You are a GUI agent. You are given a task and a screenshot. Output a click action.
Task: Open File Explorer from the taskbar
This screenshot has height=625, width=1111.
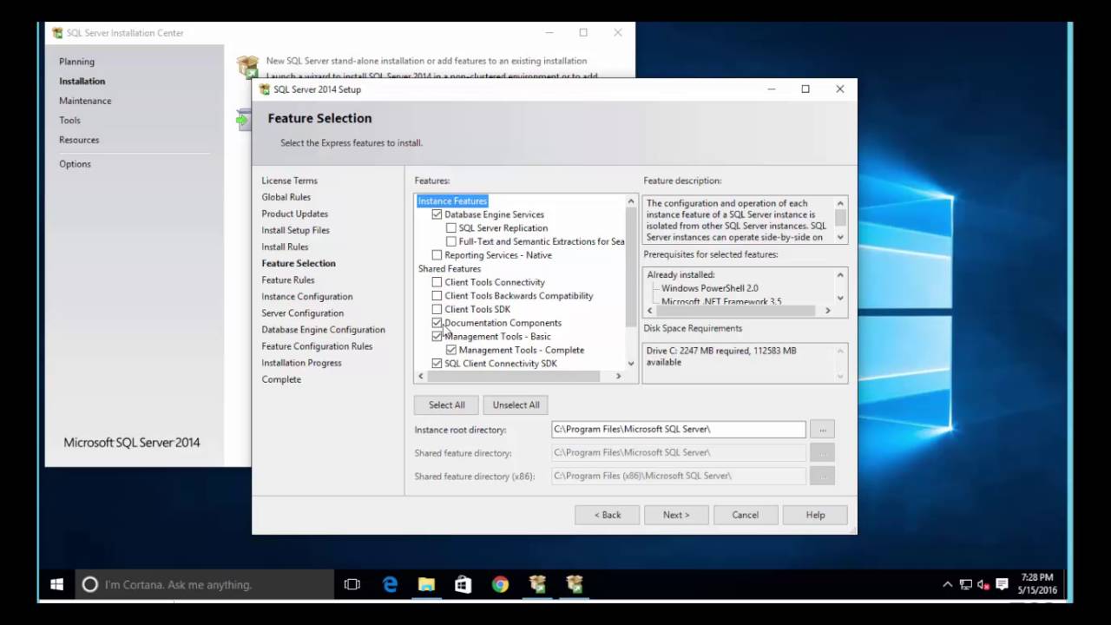pos(426,584)
